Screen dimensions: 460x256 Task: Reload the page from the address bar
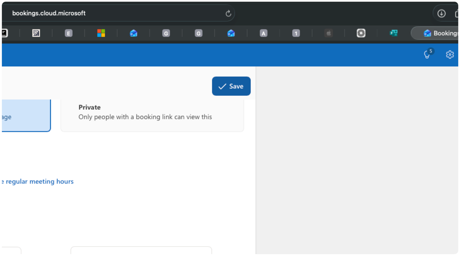tap(228, 13)
